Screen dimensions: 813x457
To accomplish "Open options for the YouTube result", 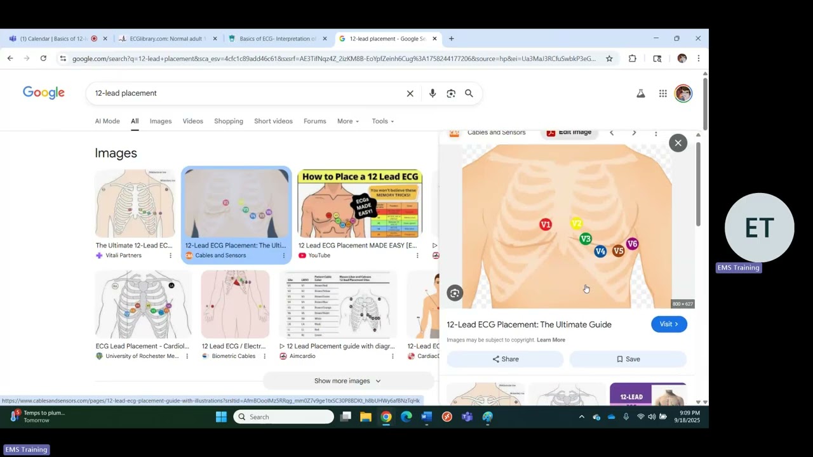I will tap(417, 256).
